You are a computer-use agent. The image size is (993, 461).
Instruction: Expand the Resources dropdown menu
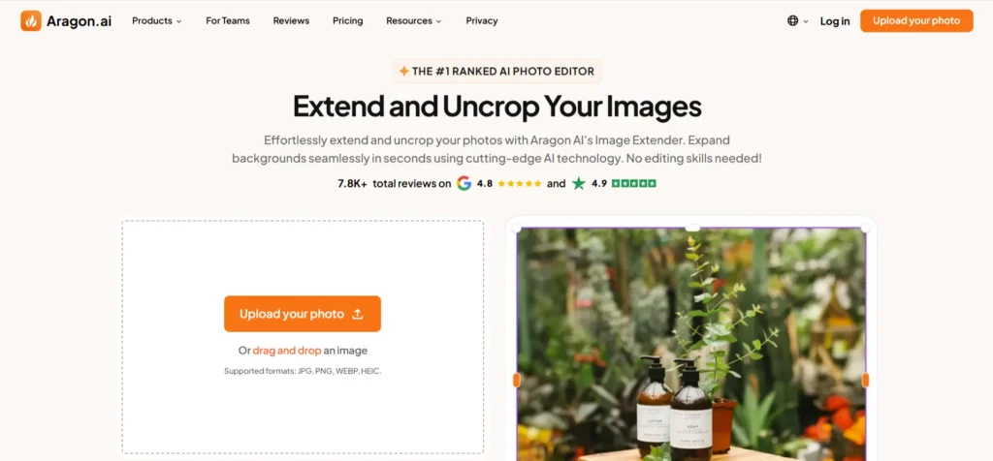tap(414, 21)
